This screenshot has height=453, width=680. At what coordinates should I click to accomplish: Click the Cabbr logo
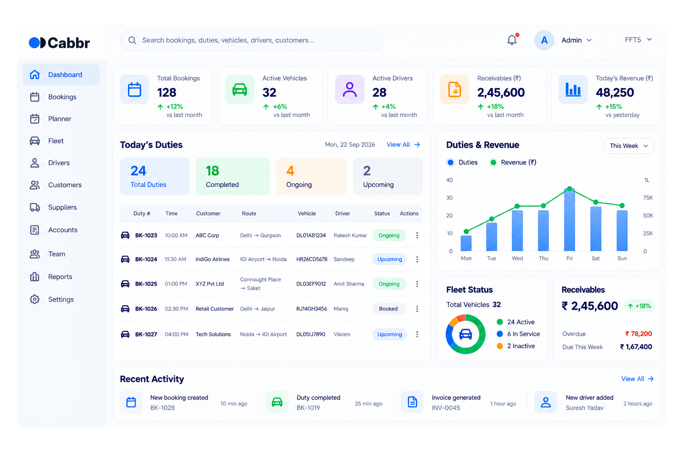pyautogui.click(x=59, y=43)
